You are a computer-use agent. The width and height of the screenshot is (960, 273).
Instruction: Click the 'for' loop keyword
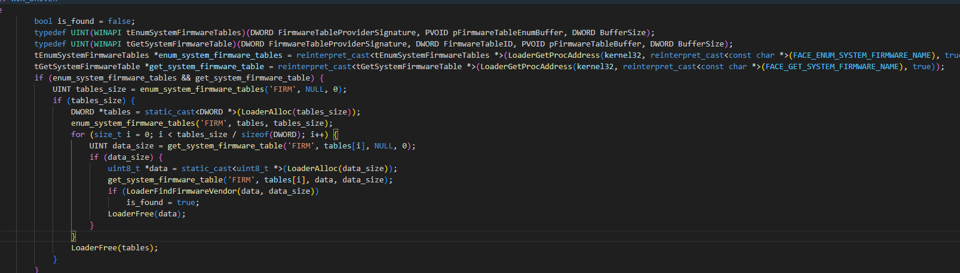[x=78, y=135]
